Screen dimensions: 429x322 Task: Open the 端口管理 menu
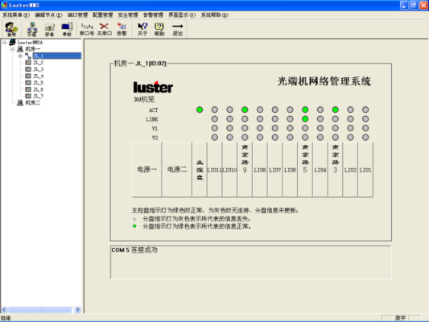tap(78, 15)
